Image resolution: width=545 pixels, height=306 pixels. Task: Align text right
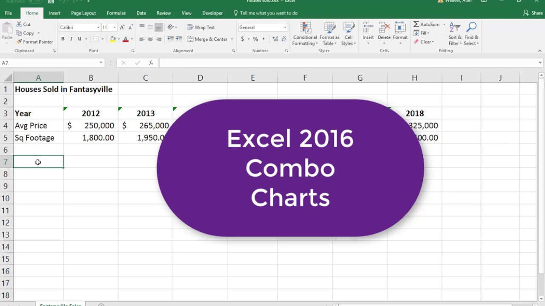pos(159,39)
